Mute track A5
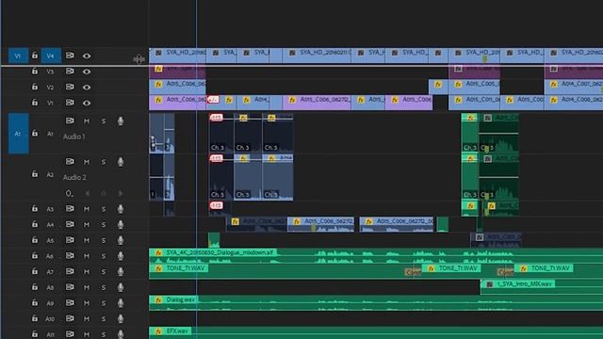 (87, 240)
